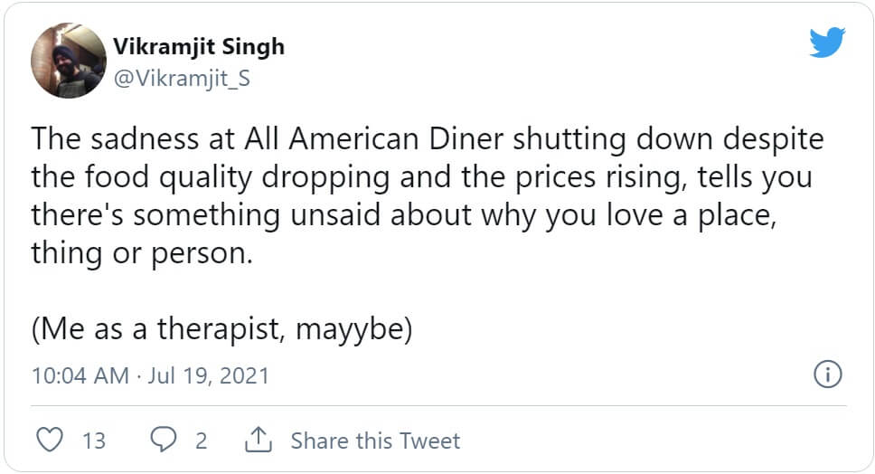
Task: Click the line beginning "the food quality dropping"
Action: point(420,177)
